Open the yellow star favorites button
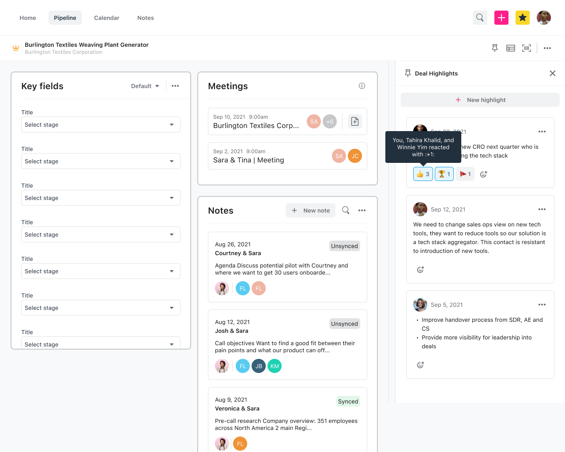 coord(523,18)
